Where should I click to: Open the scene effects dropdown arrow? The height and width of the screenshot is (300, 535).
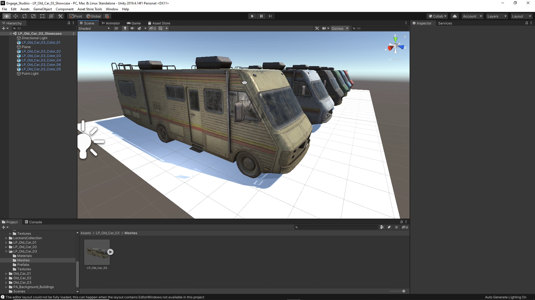click(145, 28)
